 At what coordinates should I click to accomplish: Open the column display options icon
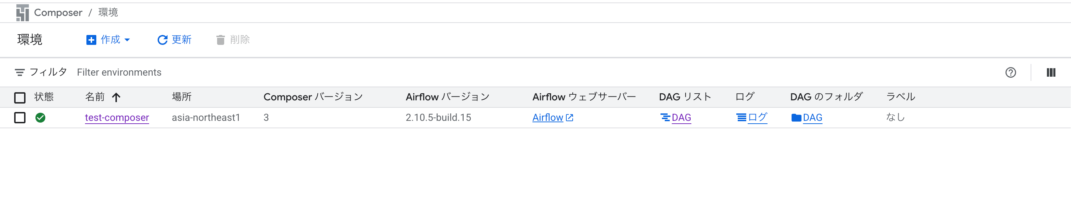tap(1050, 72)
